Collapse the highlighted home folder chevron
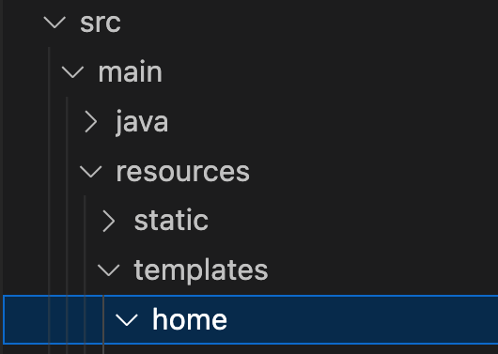This screenshot has width=498, height=354. pyautogui.click(x=127, y=320)
